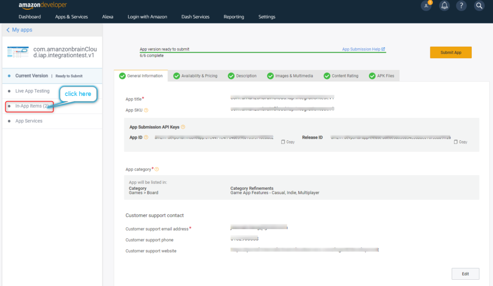The image size is (493, 286).
Task: Click 'Customer support contact' heading
Action: pos(155,216)
